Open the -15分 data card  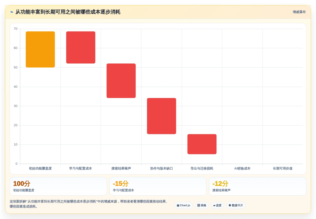pos(158,186)
